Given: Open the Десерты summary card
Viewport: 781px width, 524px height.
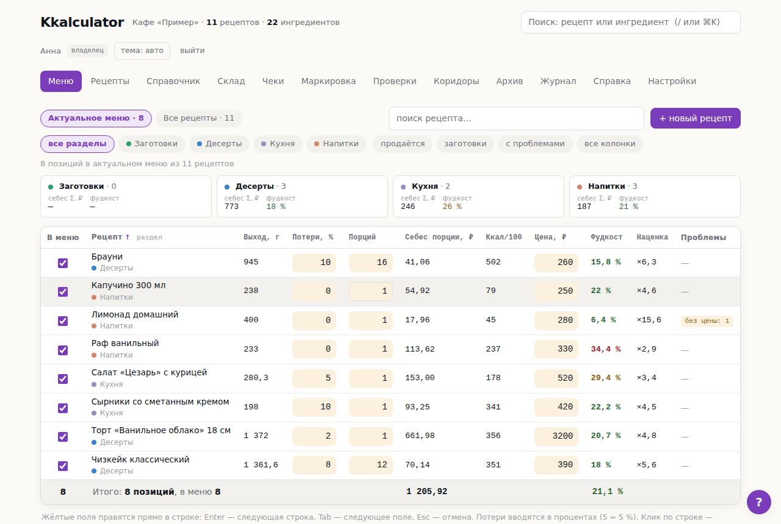Looking at the screenshot, I should point(302,196).
